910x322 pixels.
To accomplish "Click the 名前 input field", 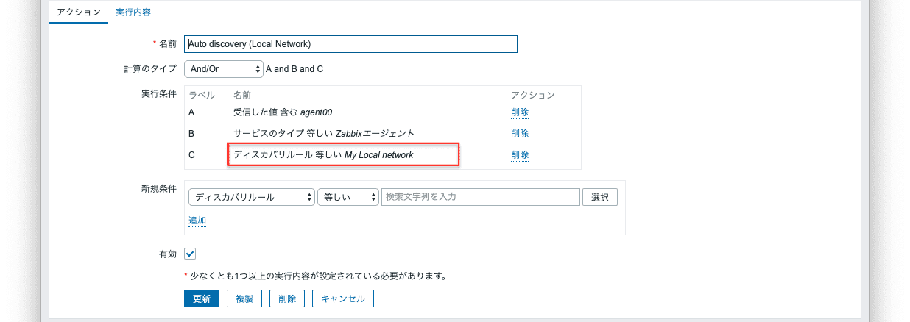I will 350,44.
